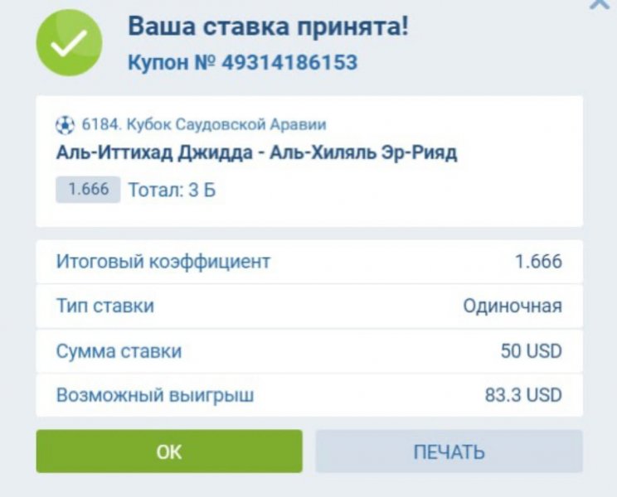617x497 pixels.
Task: Click the Возможный выигрыш row label
Action: point(155,395)
